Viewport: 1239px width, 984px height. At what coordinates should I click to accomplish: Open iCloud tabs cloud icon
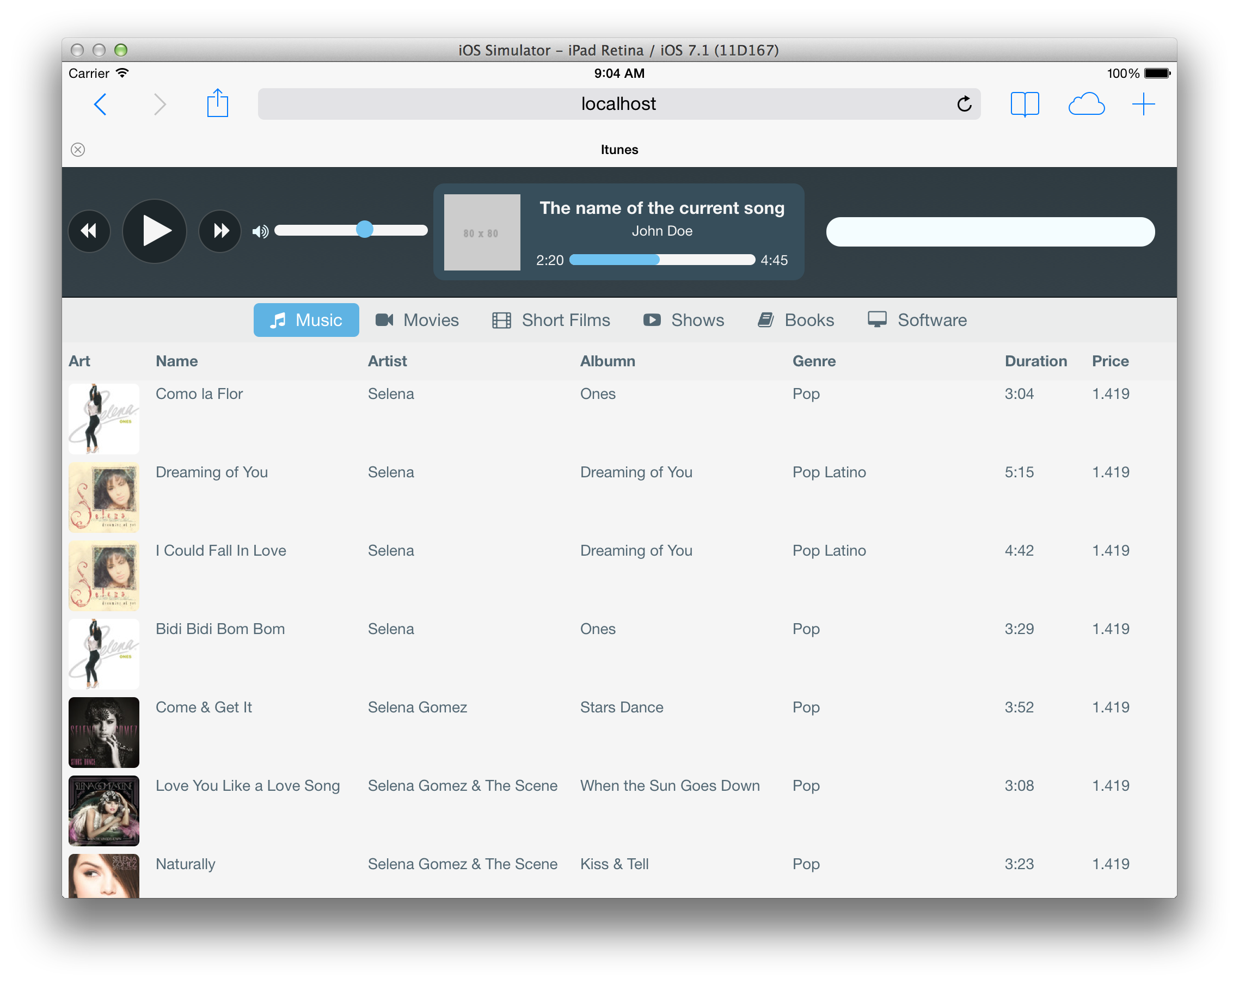1085,104
